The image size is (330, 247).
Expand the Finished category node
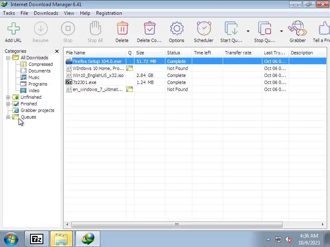[x=8, y=104]
